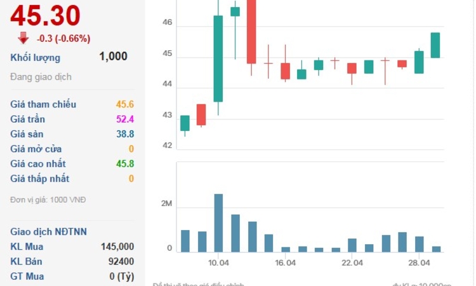
Task: Click the Giá tham chiếu label
Action: coord(43,104)
